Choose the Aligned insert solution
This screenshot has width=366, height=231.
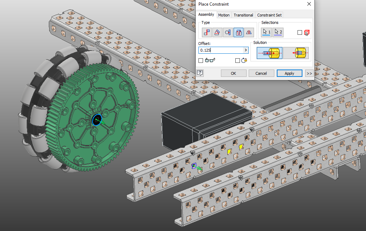[x=296, y=53]
